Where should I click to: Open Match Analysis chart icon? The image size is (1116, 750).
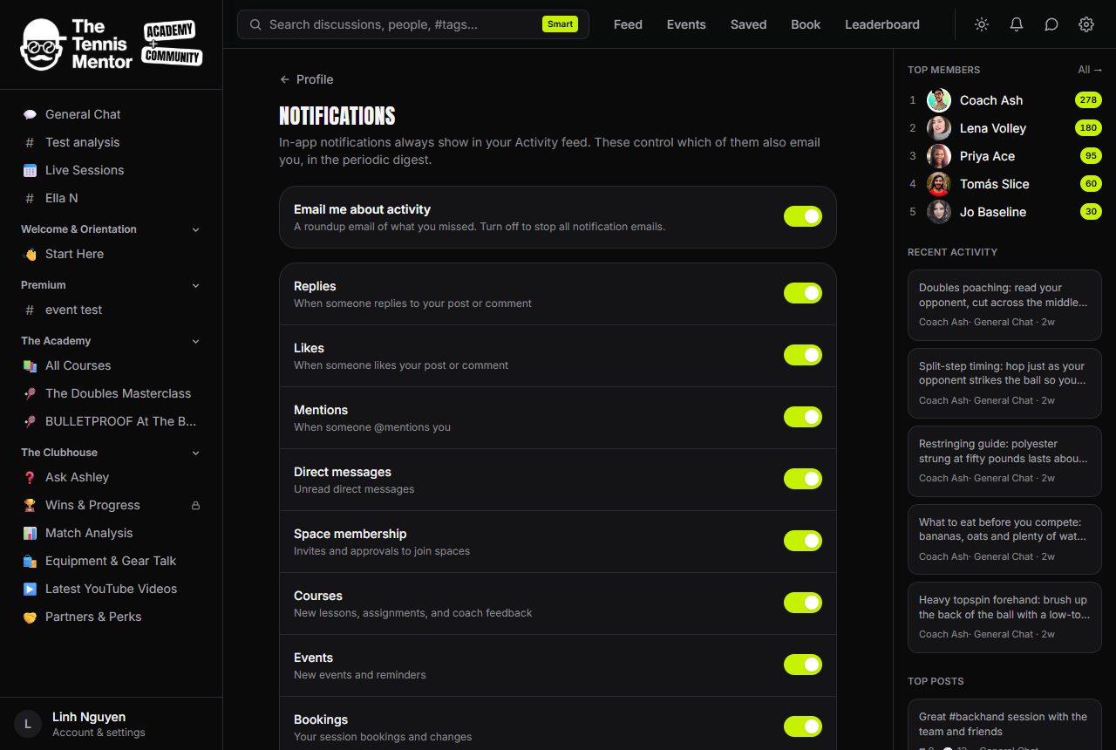[x=30, y=533]
